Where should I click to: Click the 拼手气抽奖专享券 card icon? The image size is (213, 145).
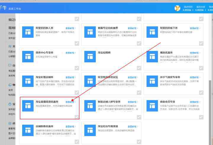[152, 81]
